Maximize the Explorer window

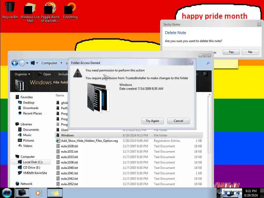[x=205, y=56]
